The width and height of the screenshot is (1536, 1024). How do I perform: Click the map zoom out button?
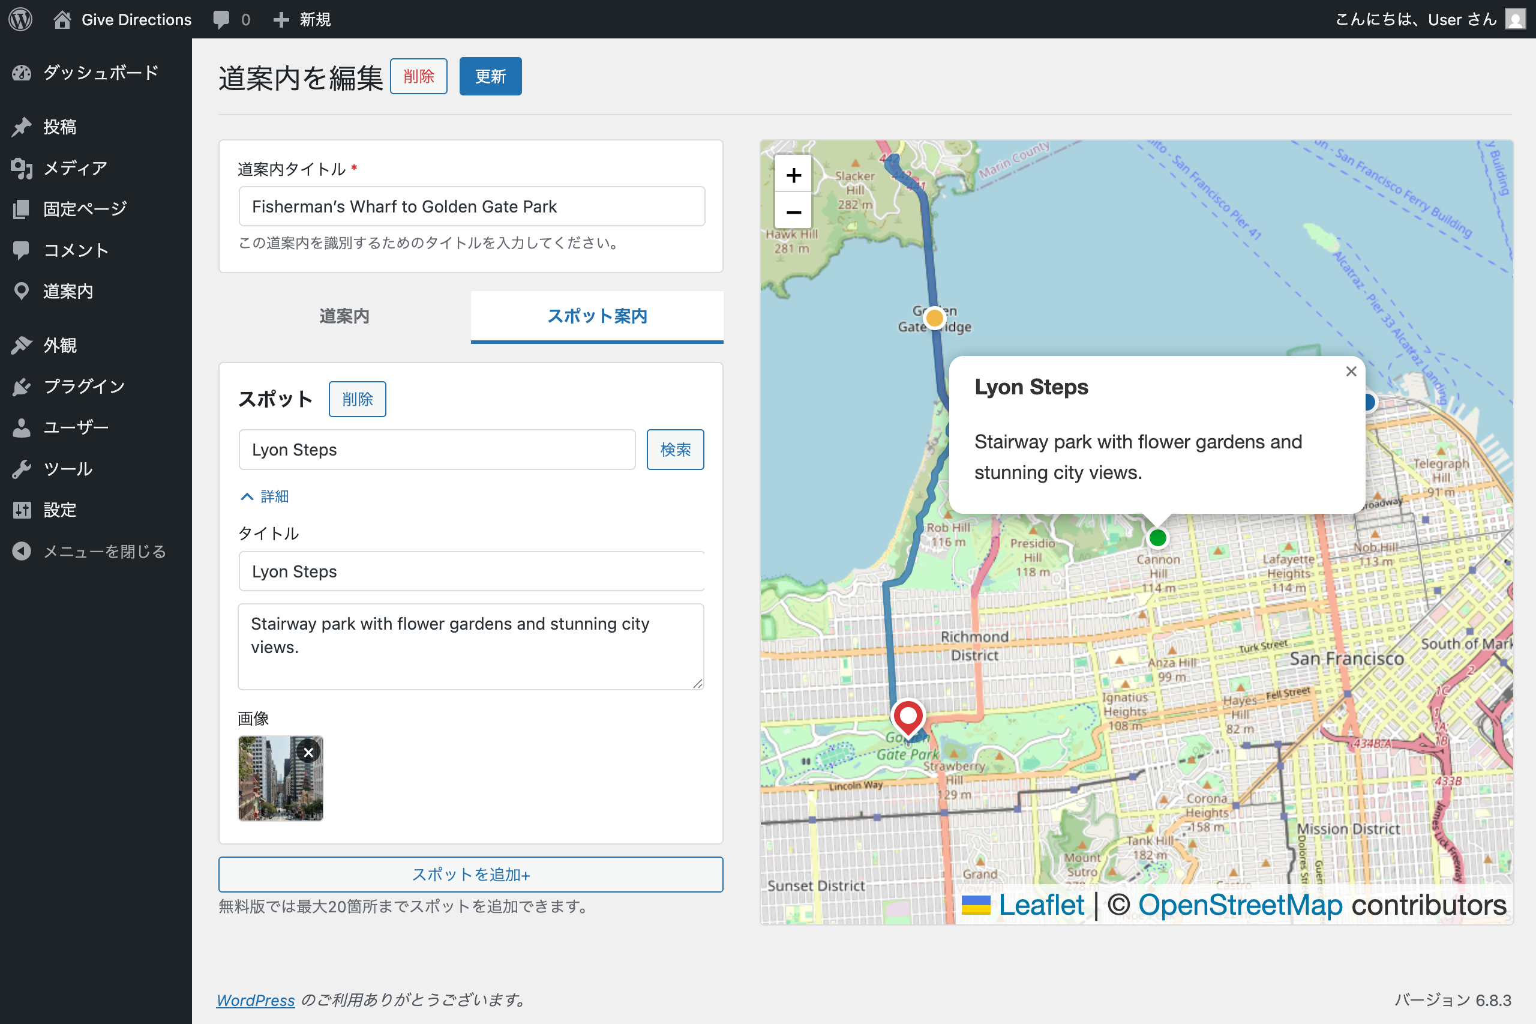[x=793, y=212]
